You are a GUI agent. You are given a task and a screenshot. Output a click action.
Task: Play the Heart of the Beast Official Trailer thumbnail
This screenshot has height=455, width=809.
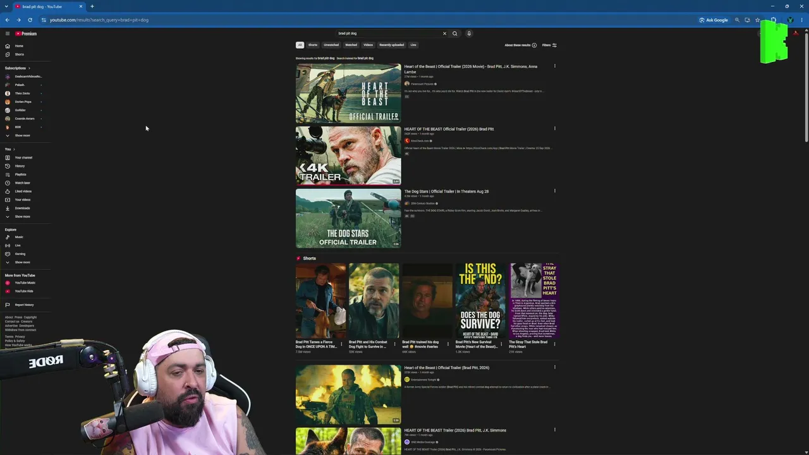[348, 93]
